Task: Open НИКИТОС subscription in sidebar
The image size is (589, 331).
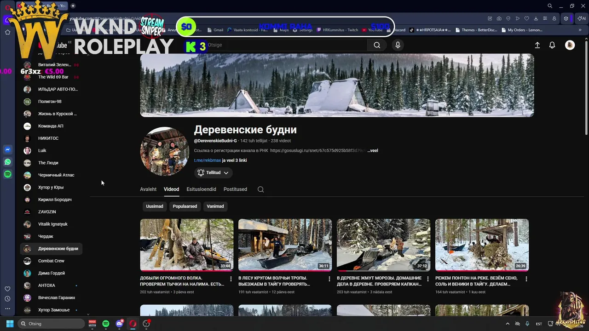Action: 51,138
